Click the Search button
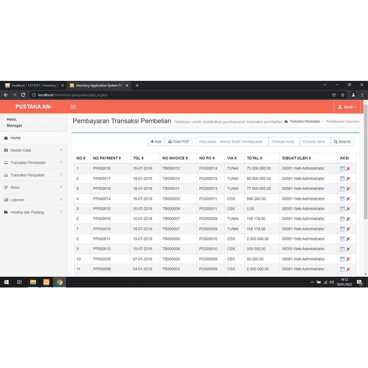 click(x=342, y=142)
